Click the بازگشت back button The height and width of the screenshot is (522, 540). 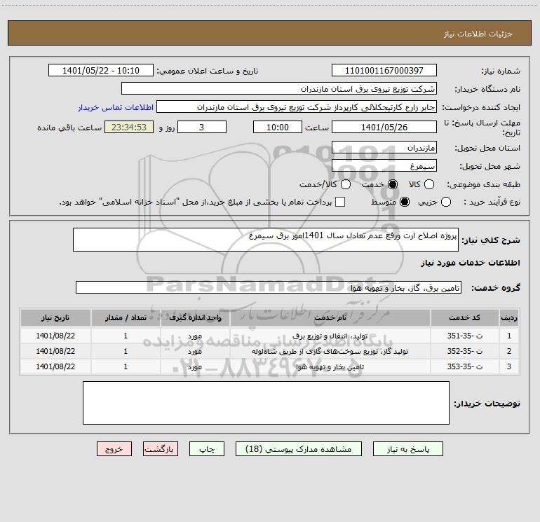(x=161, y=449)
